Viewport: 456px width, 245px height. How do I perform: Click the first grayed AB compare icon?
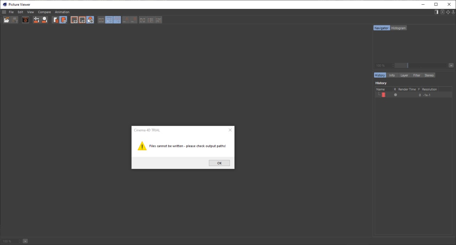(x=101, y=20)
